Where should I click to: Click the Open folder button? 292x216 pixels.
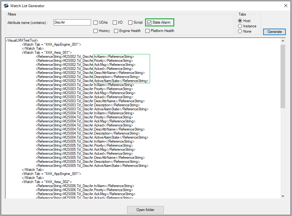tap(145, 210)
